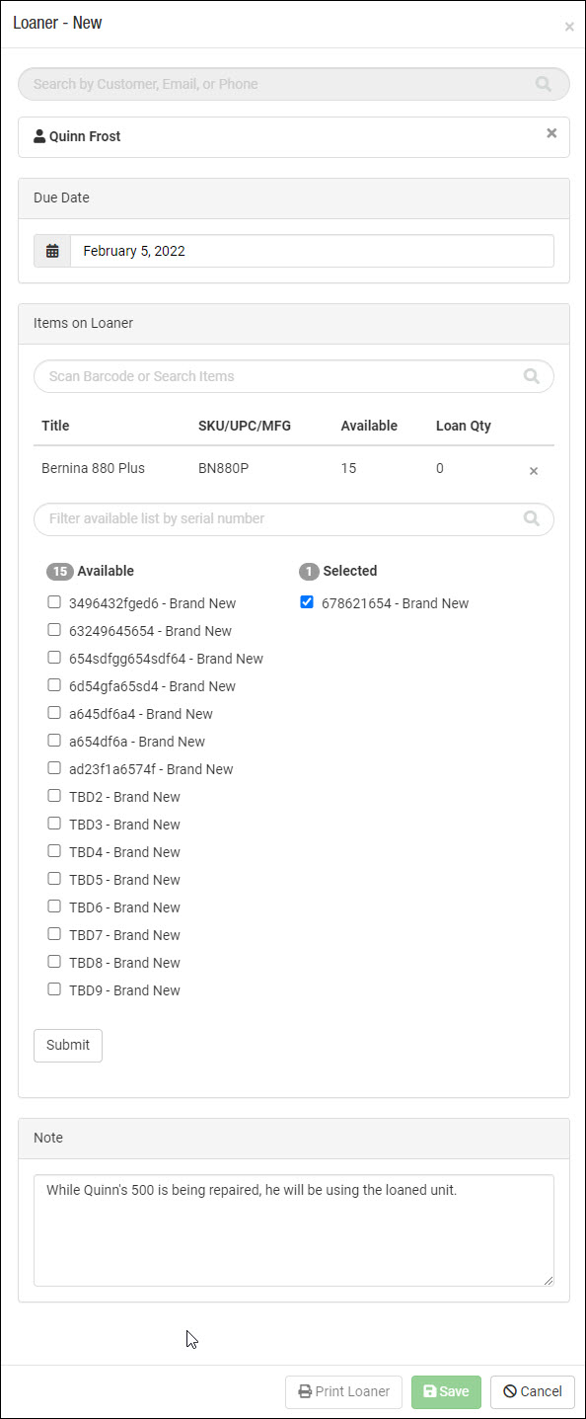This screenshot has height=1419, width=586.
Task: Click into the Note text area
Action: 294,1230
